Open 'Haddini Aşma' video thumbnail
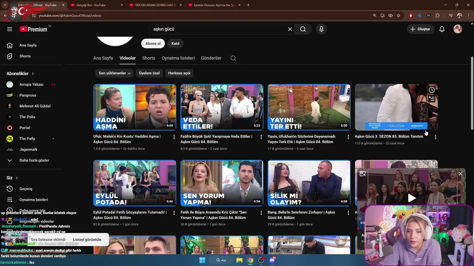The image size is (474, 266). (x=135, y=107)
